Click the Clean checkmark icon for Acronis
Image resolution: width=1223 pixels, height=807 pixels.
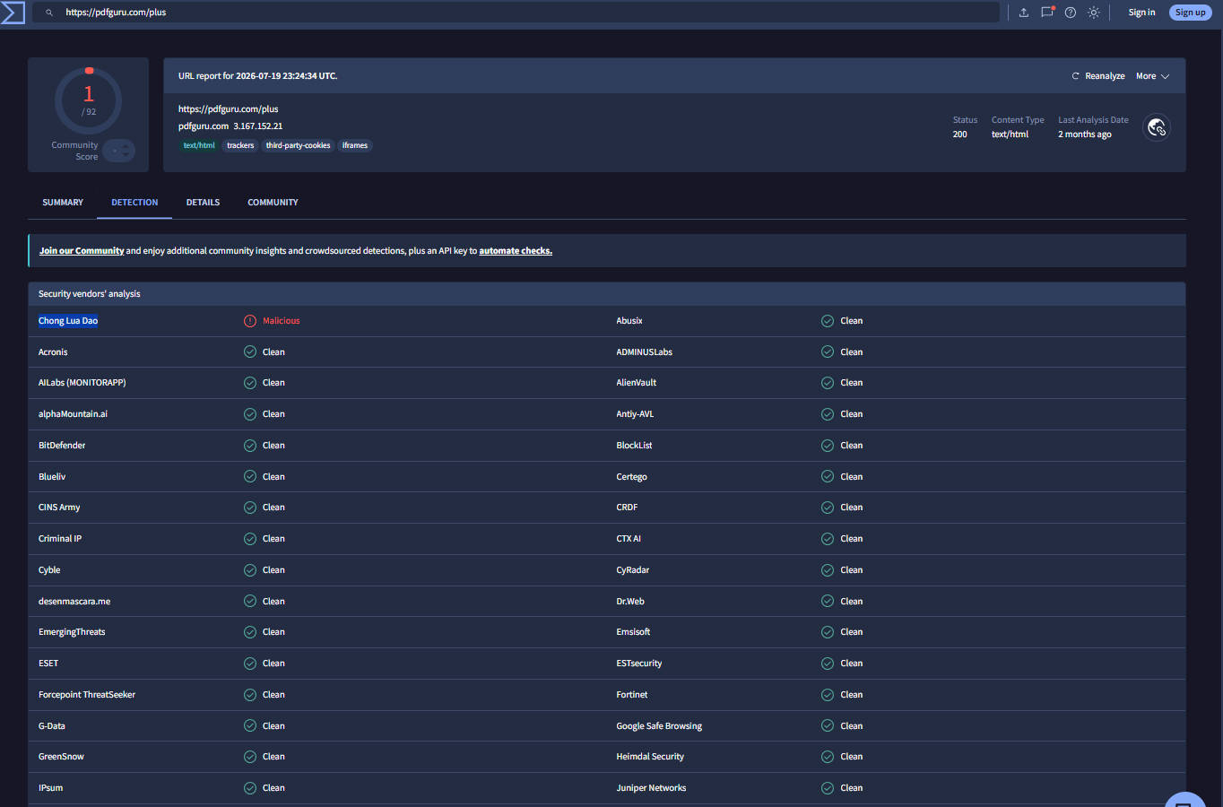(x=250, y=352)
